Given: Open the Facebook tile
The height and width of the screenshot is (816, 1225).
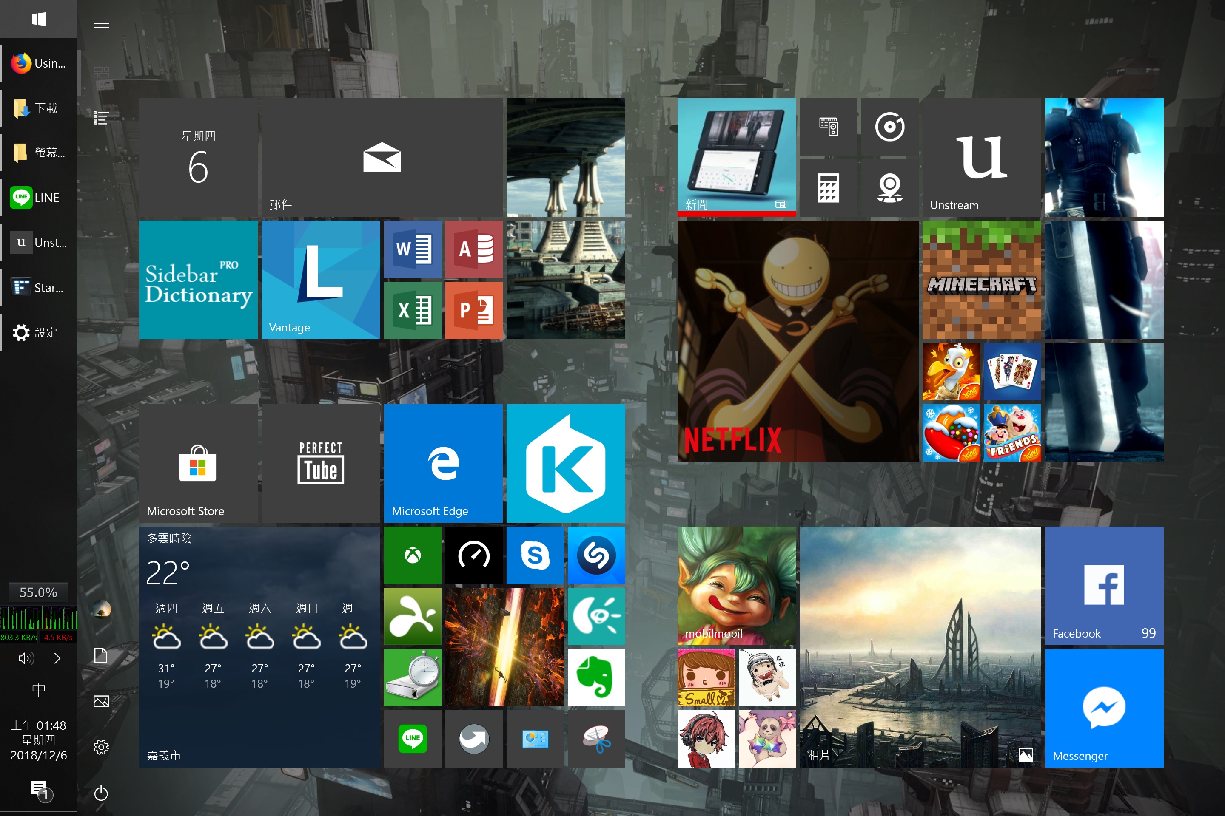Looking at the screenshot, I should 1104,586.
